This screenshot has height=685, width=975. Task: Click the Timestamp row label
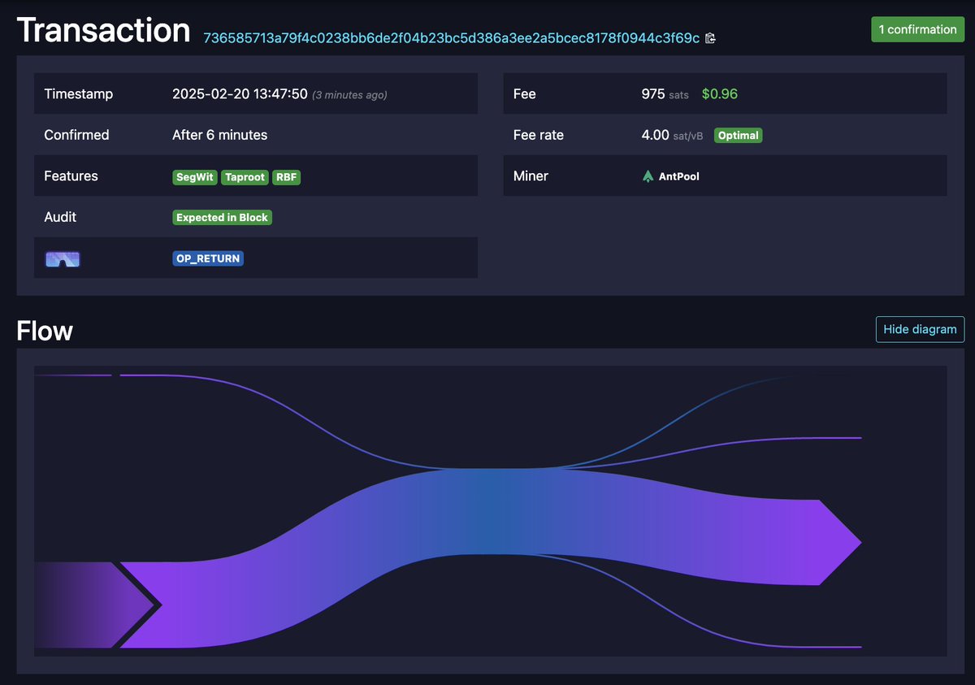pyautogui.click(x=79, y=94)
